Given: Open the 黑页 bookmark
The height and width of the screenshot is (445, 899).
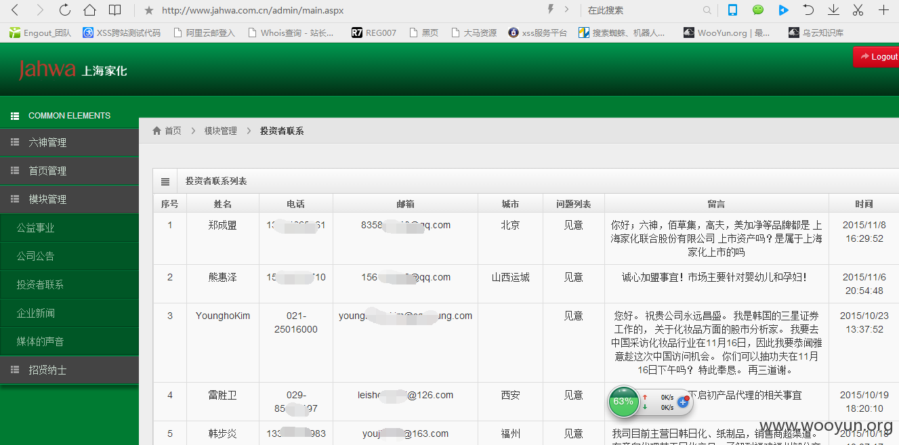Looking at the screenshot, I should [x=423, y=33].
